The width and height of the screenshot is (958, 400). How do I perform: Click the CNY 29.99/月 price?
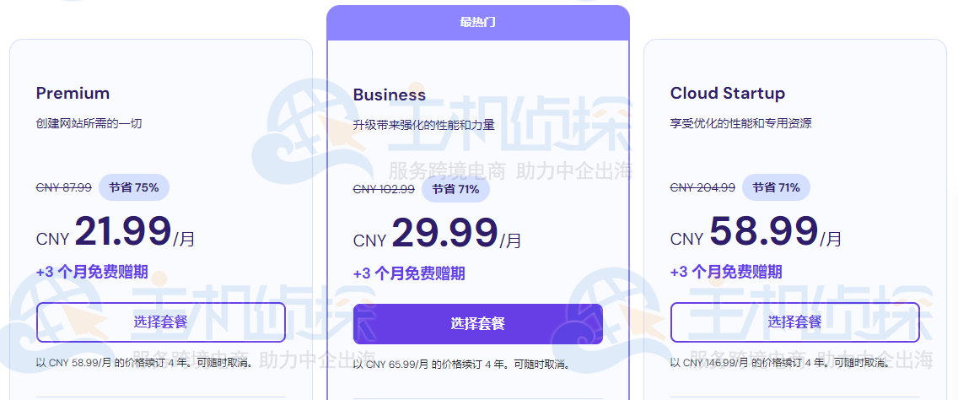click(x=438, y=234)
